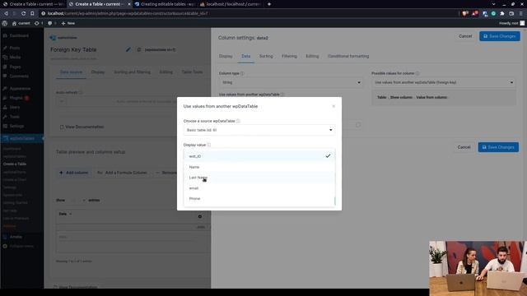Screen dimensions: 527x296
Task: Open the extensions puzzle icon
Action: pyautogui.click(x=502, y=13)
